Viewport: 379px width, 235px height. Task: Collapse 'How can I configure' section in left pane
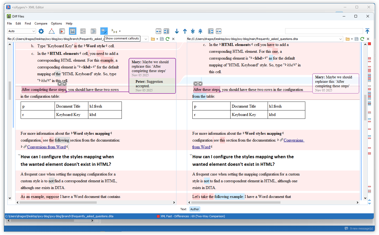19,155
